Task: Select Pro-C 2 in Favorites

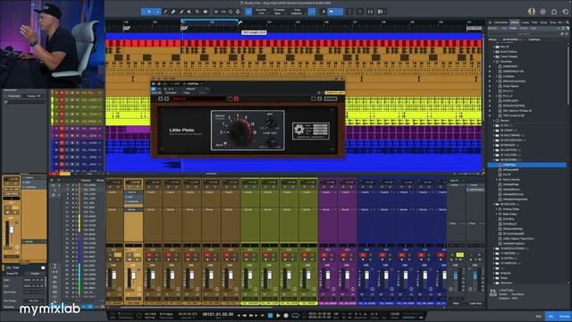Action: coord(508,91)
